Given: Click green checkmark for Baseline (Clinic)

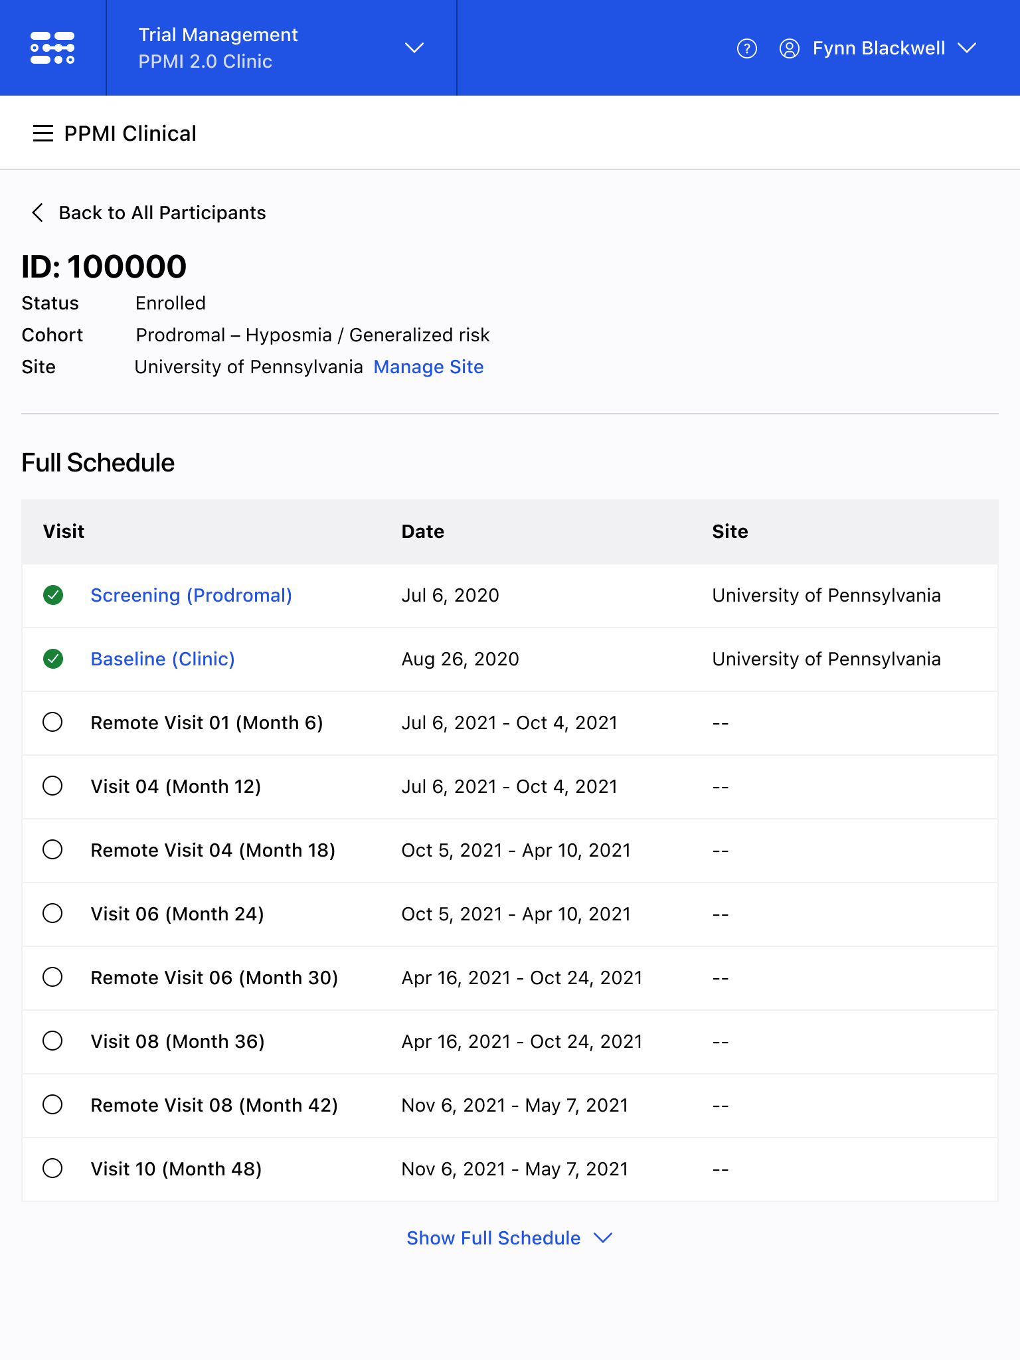Looking at the screenshot, I should coord(53,659).
